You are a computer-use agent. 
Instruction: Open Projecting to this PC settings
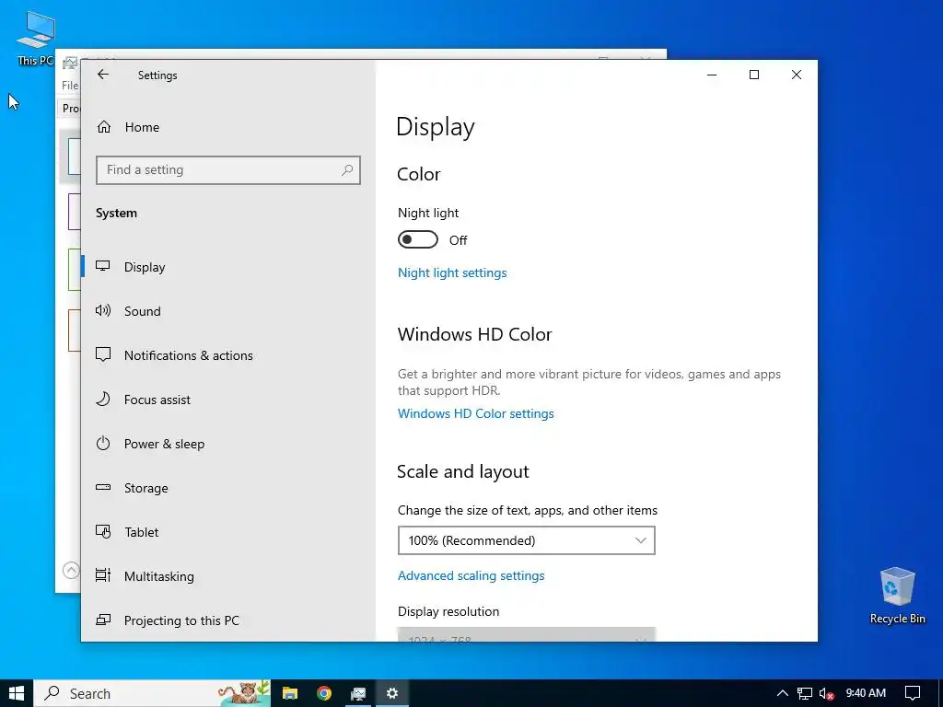pyautogui.click(x=228, y=620)
